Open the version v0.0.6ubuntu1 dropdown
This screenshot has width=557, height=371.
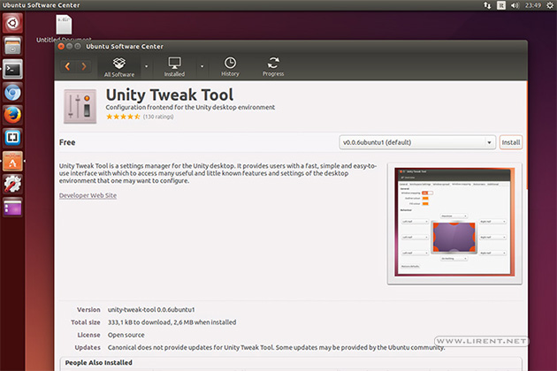pos(417,142)
